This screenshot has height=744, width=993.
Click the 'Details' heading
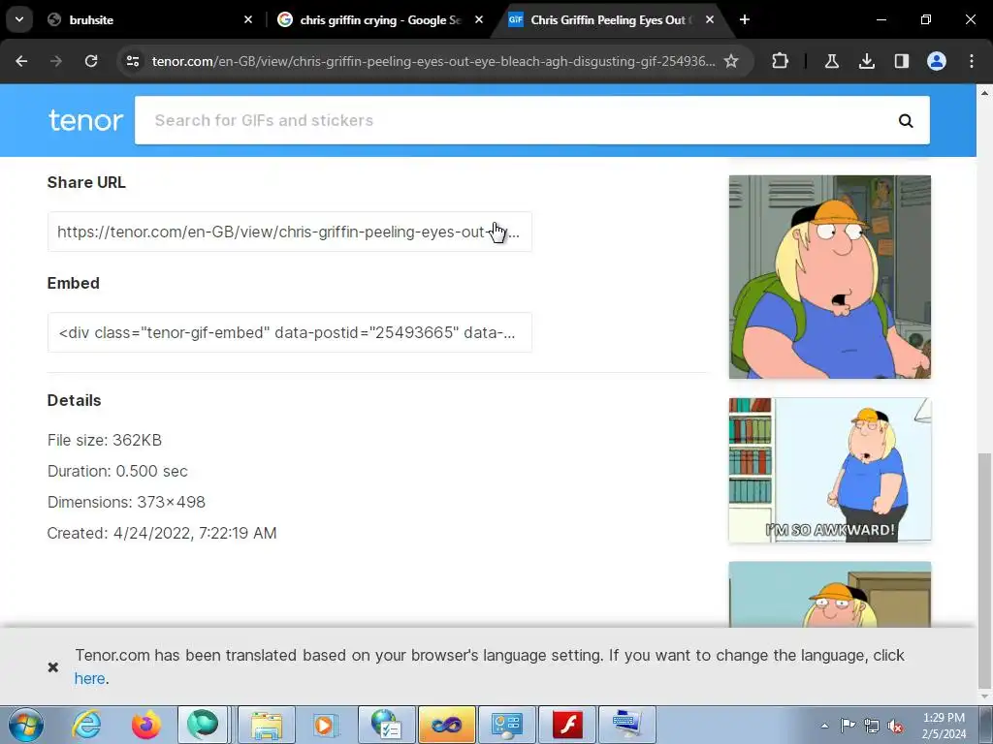(x=74, y=400)
